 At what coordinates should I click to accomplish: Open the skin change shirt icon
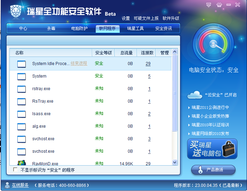[219, 5]
